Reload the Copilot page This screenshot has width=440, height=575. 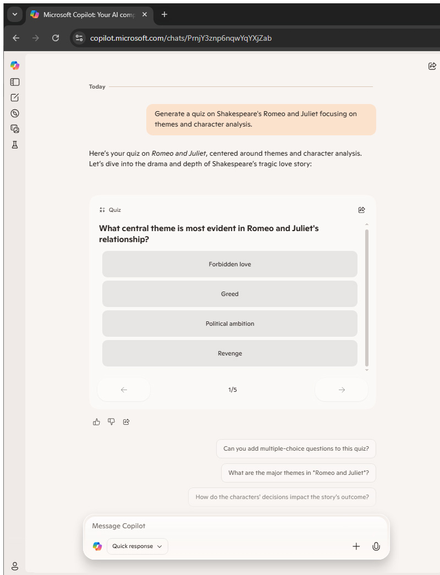click(56, 38)
